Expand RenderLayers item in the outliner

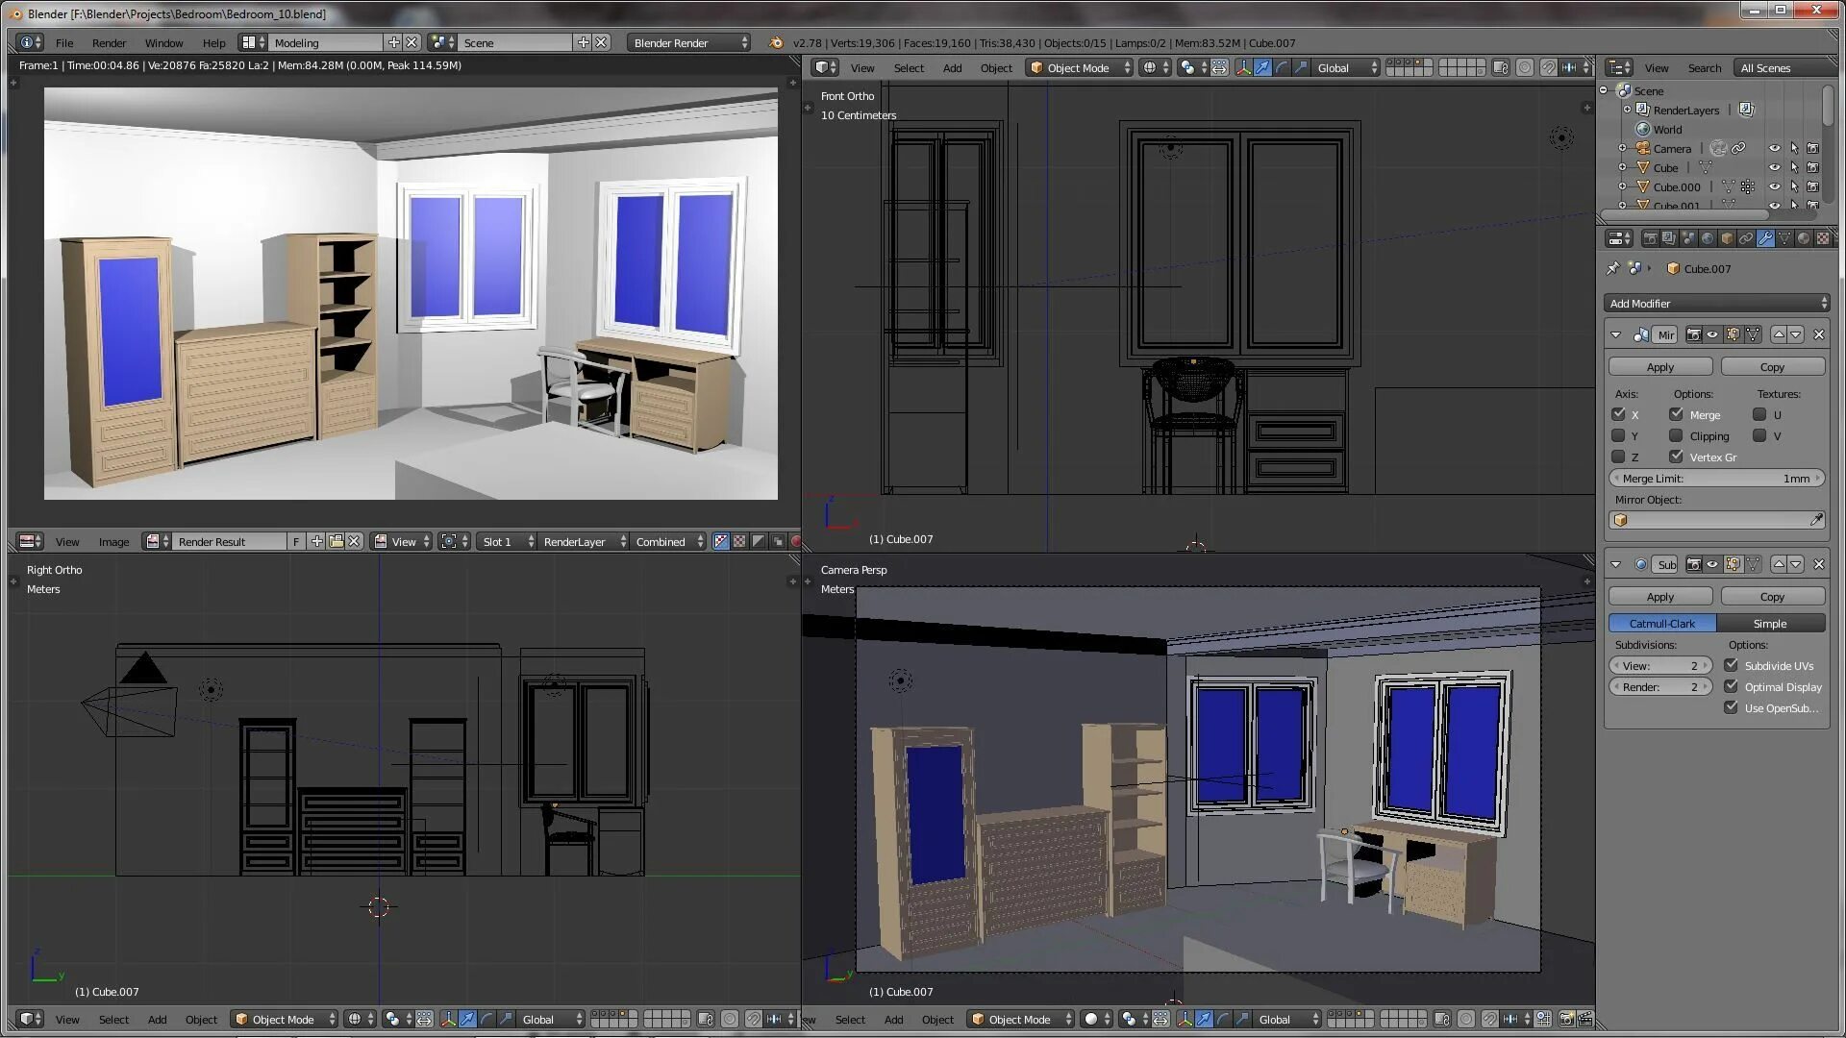coord(1627,110)
